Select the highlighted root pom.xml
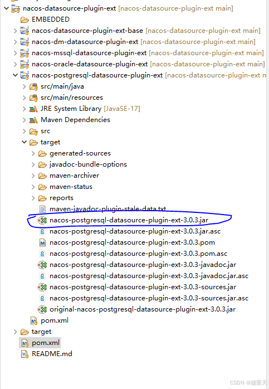 pyautogui.click(x=46, y=343)
